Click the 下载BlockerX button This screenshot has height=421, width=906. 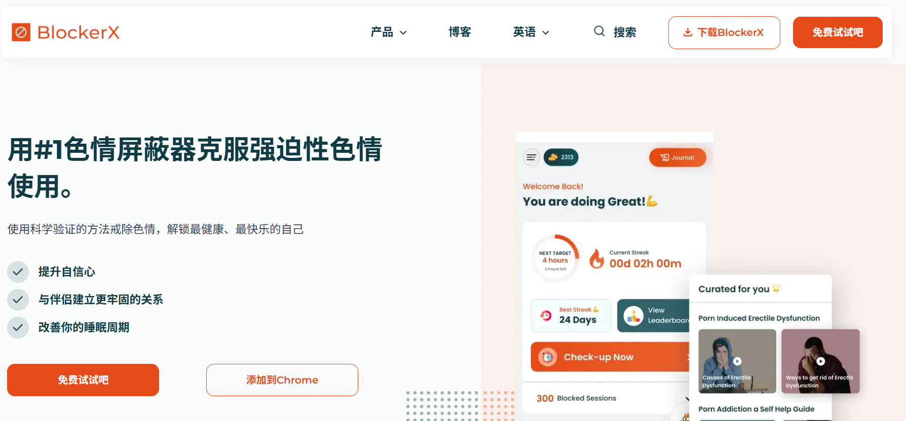(x=724, y=32)
